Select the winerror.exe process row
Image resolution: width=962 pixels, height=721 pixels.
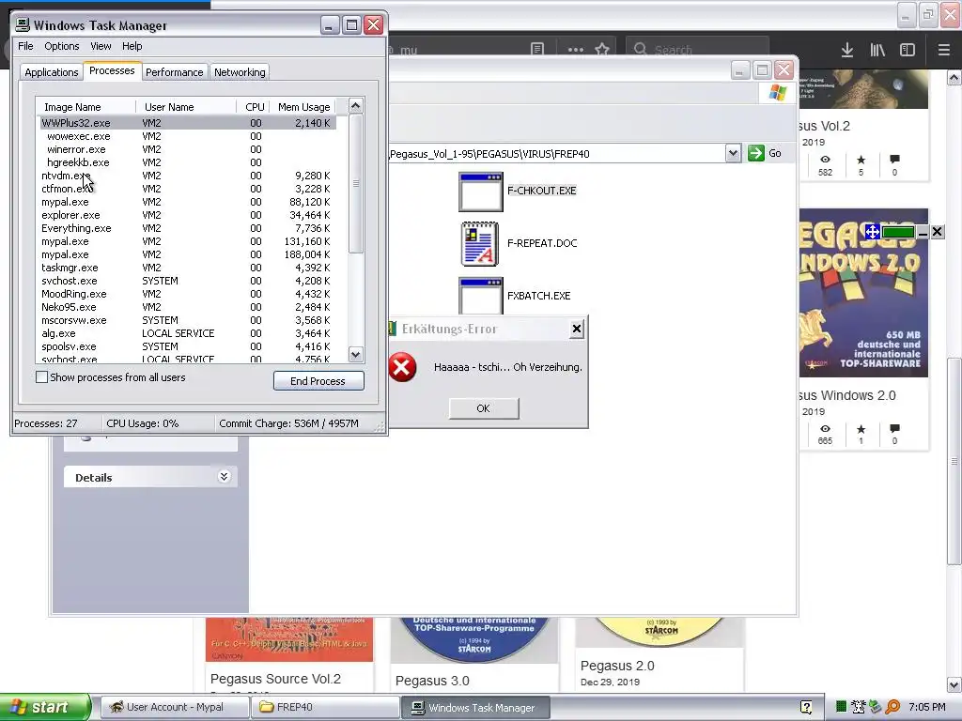click(188, 149)
